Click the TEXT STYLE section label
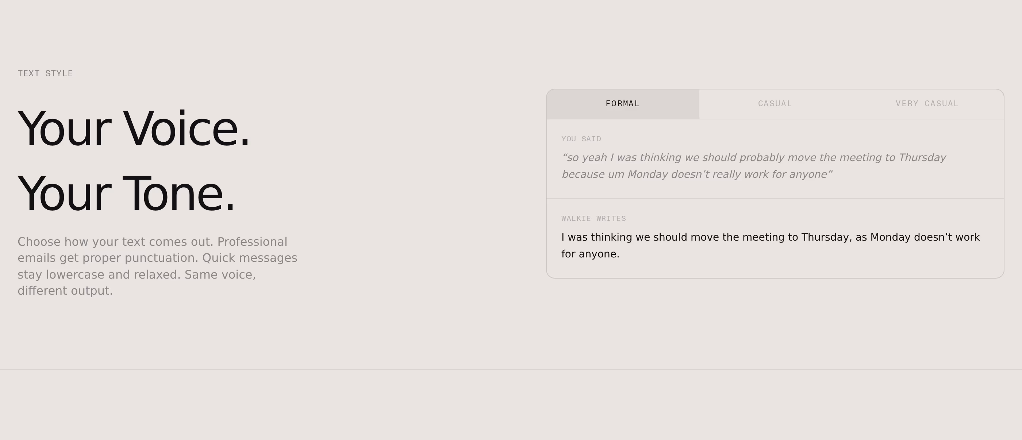1022x440 pixels. coord(45,73)
